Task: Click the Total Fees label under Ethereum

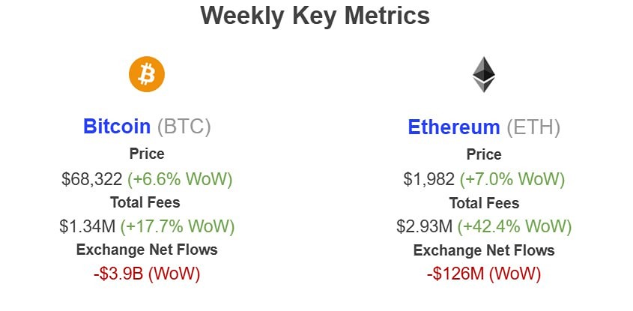Action: 484,203
